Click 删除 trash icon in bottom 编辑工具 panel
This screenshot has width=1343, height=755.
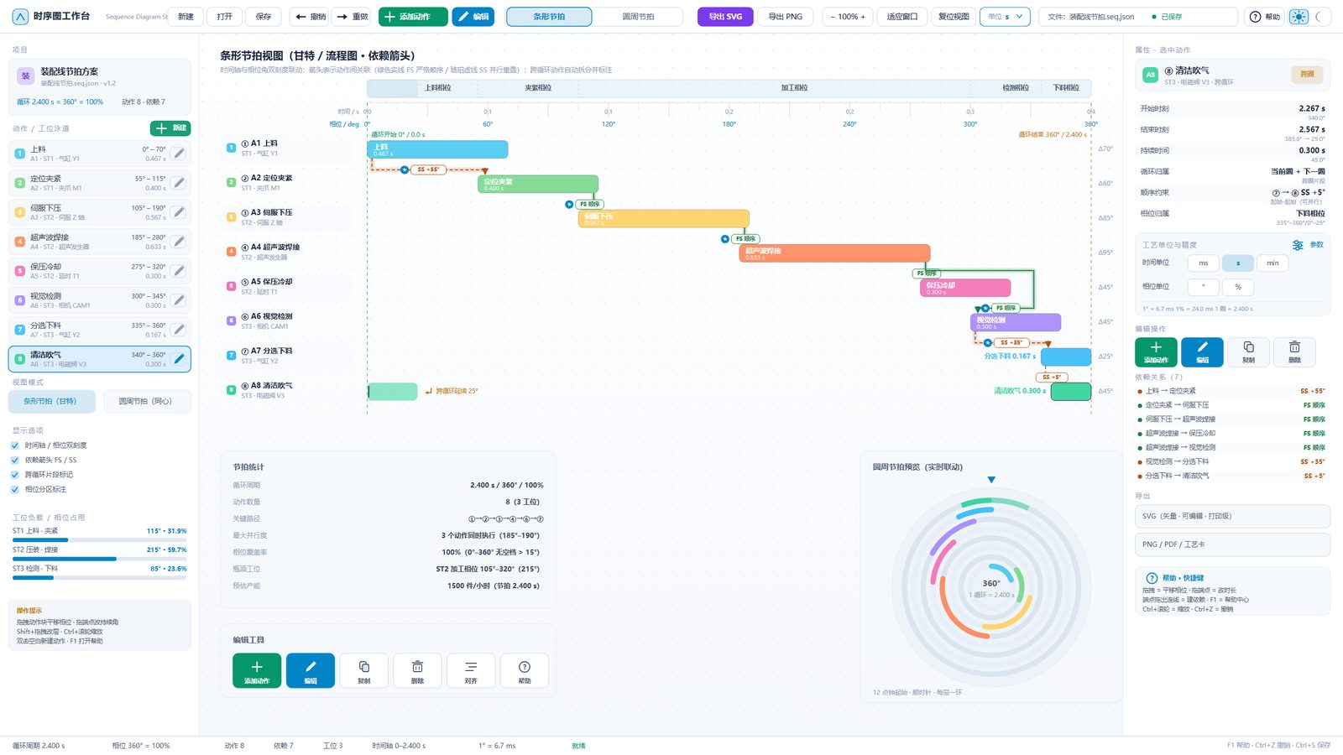(x=417, y=670)
